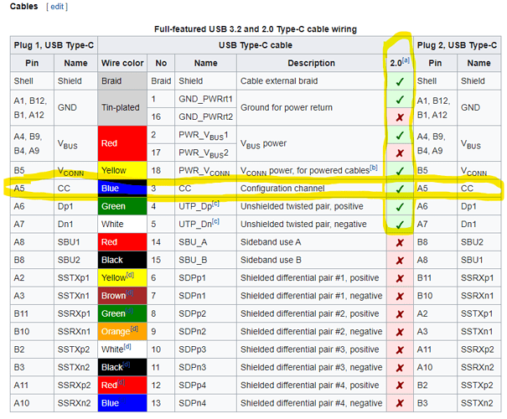
Task: Click the red cross in the SDPp1 row
Action: (x=400, y=278)
